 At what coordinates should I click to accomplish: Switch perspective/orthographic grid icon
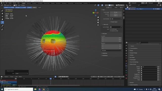point(98,25)
